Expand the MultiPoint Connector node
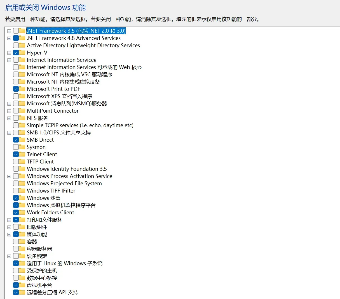This screenshot has height=299, width=340. pos(9,111)
